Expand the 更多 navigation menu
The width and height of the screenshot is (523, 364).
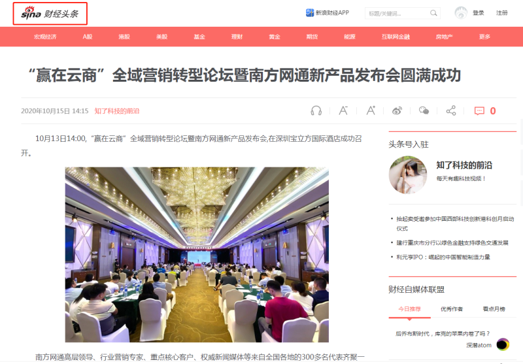484,37
